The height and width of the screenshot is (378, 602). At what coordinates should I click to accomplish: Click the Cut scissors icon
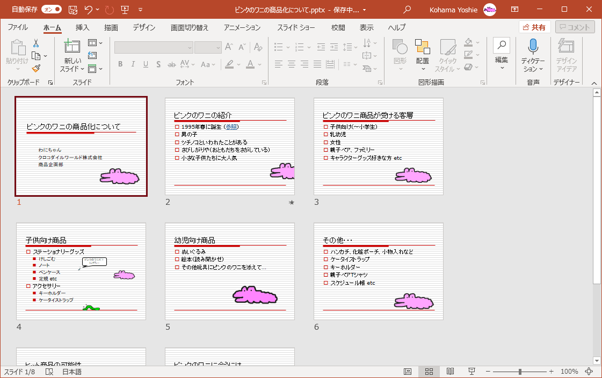[35, 43]
